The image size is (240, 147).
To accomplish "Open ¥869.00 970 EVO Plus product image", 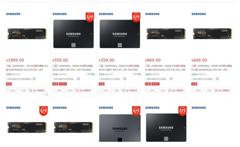I will [166, 34].
